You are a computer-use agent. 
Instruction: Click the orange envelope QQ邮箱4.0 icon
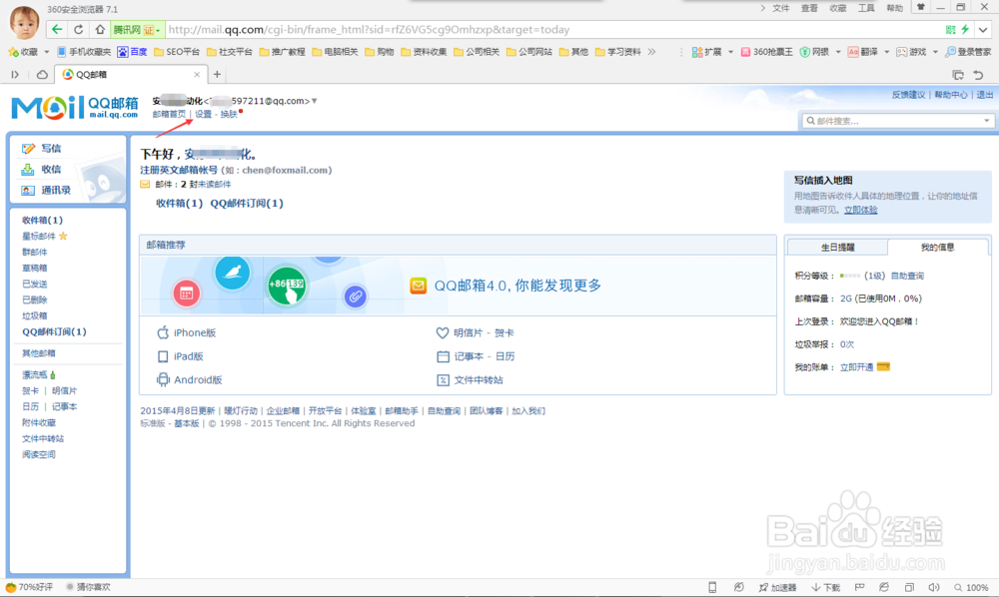pyautogui.click(x=418, y=286)
